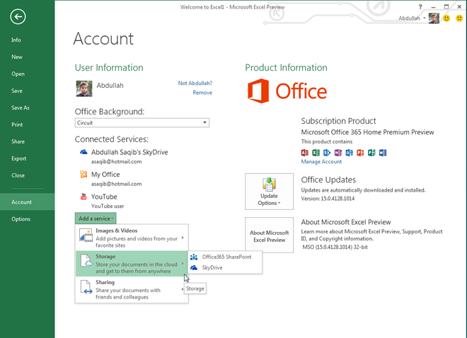Click Abdullah's profile photo under User Information
The height and width of the screenshot is (338, 467).
pos(84,88)
